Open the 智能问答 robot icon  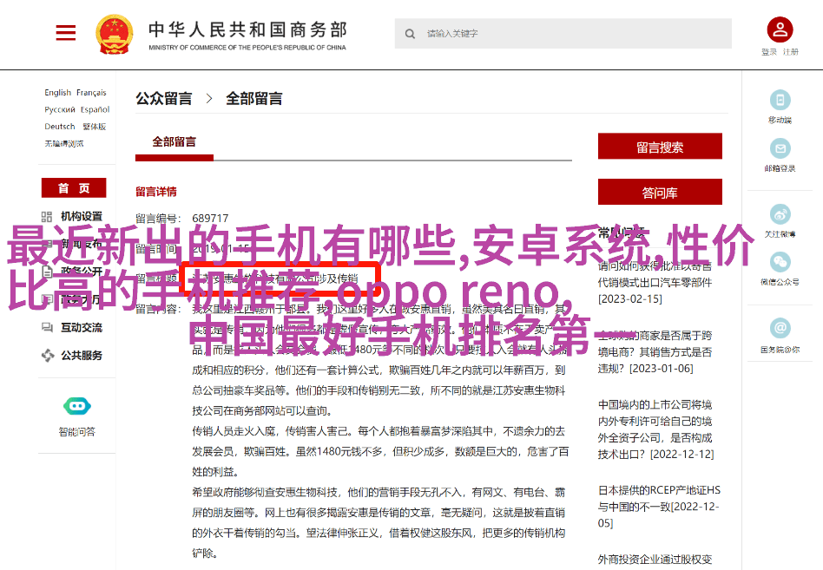pyautogui.click(x=77, y=406)
